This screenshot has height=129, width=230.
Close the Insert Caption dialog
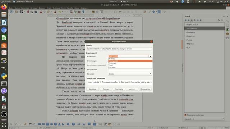point(151,42)
